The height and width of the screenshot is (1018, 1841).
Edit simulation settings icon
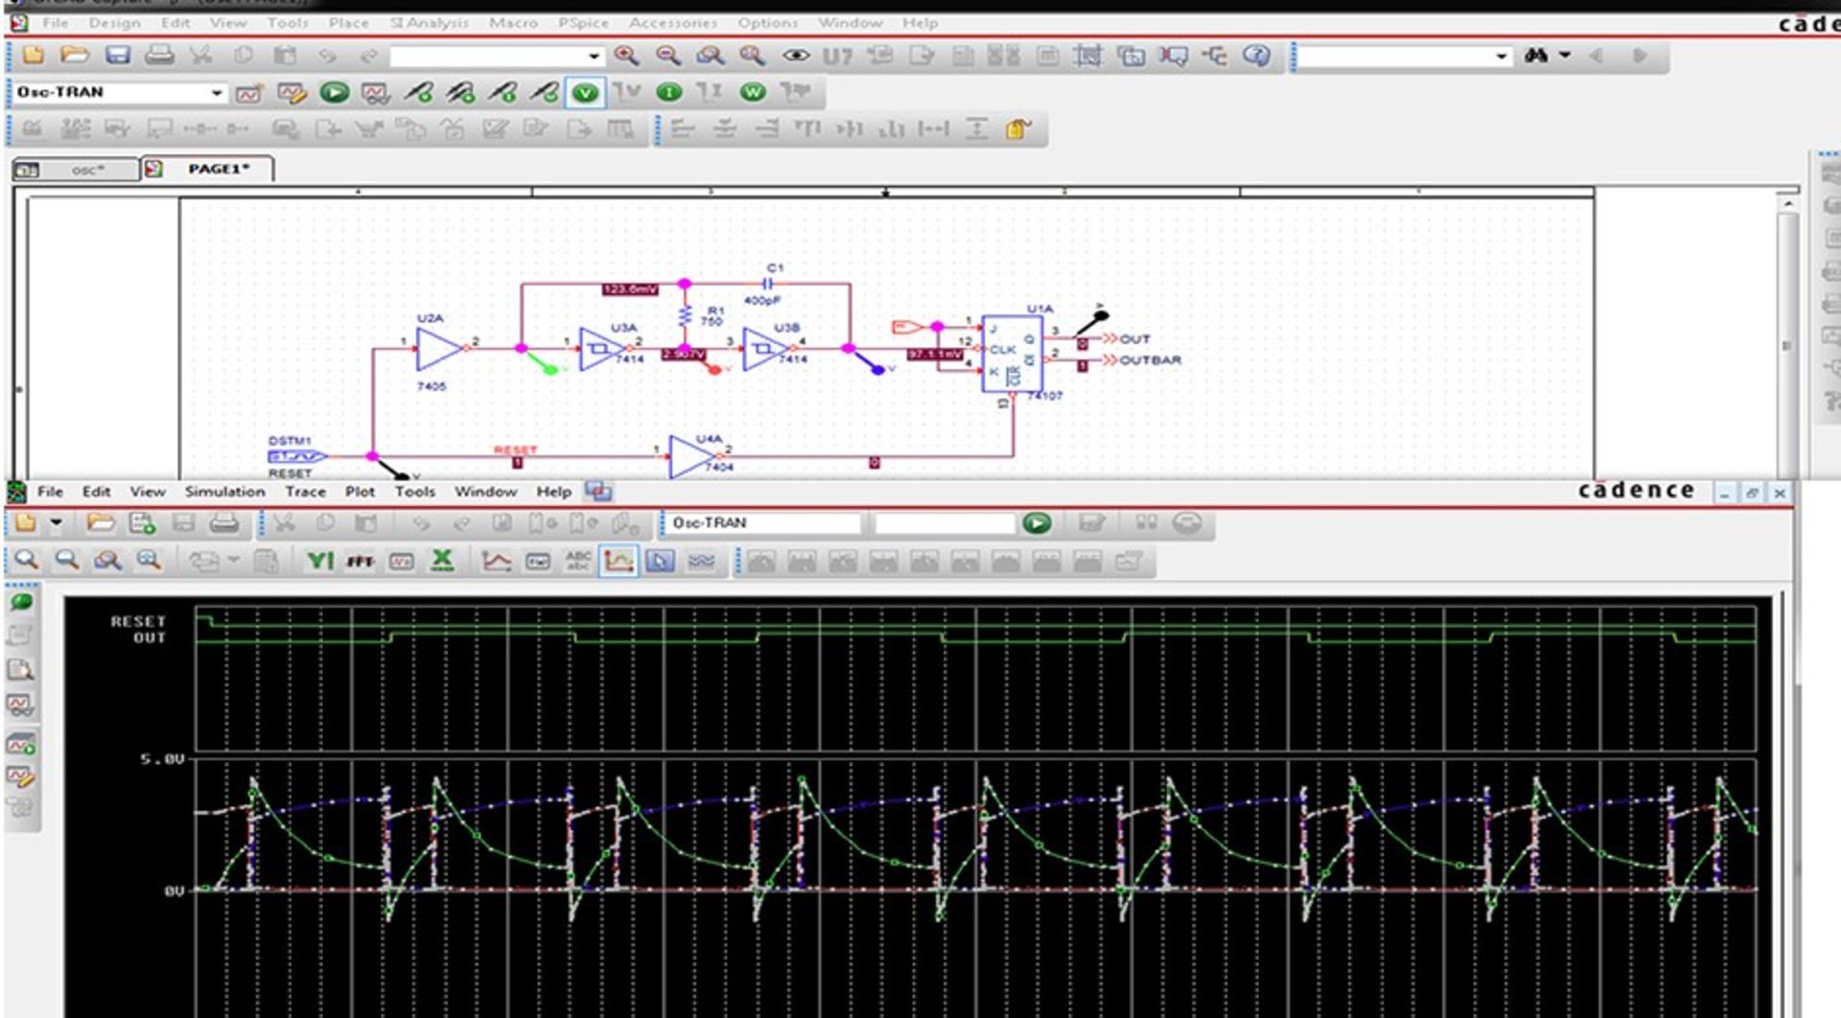pyautogui.click(x=291, y=93)
